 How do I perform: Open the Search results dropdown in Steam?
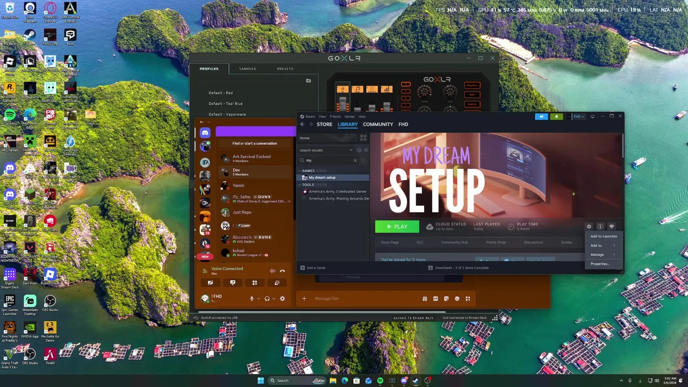(x=326, y=150)
